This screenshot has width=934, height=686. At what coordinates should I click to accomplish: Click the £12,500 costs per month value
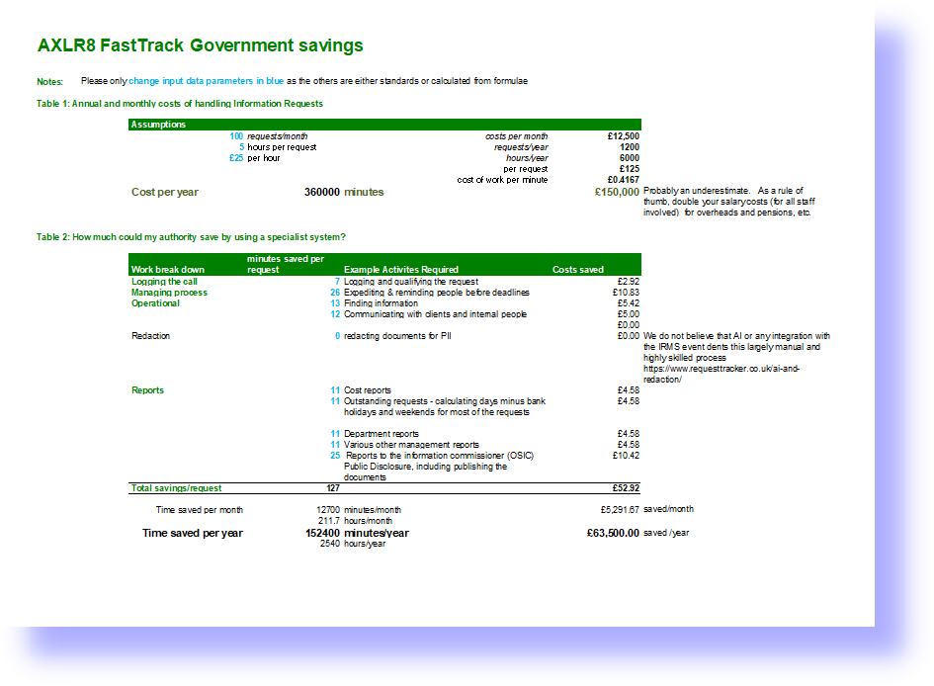click(x=623, y=136)
